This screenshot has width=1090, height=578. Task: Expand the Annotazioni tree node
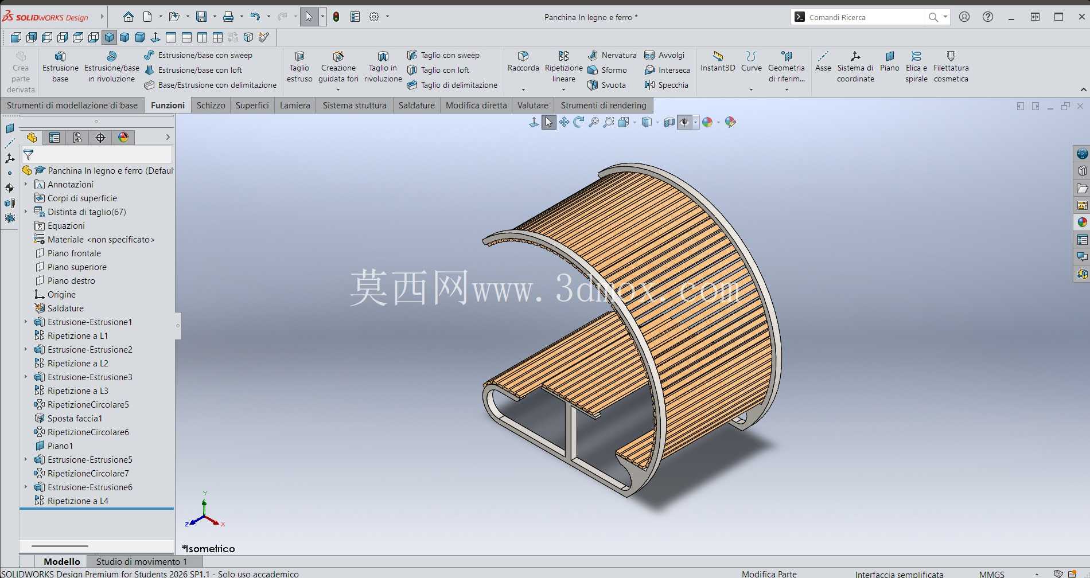pos(26,184)
